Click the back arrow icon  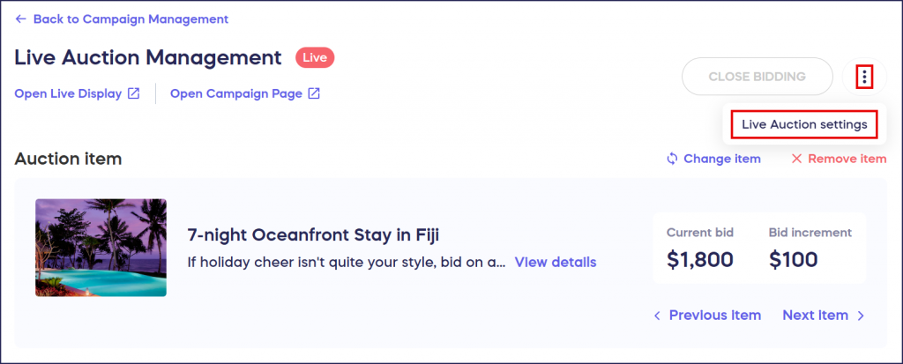click(21, 19)
